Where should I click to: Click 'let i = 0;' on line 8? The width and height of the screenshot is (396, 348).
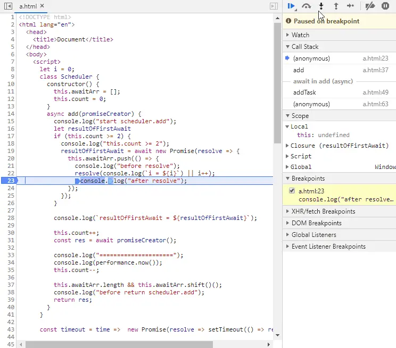(x=57, y=69)
